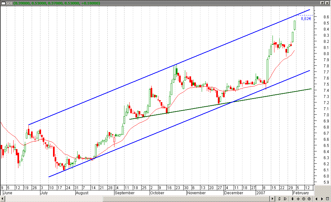Go to previous with the left triangle icon
The image size is (331, 202).
pyautogui.click(x=316, y=199)
